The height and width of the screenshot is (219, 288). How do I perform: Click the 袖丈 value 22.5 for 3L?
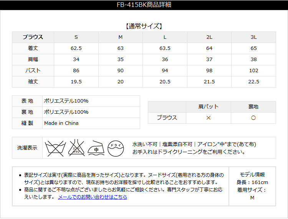pyautogui.click(x=253, y=82)
